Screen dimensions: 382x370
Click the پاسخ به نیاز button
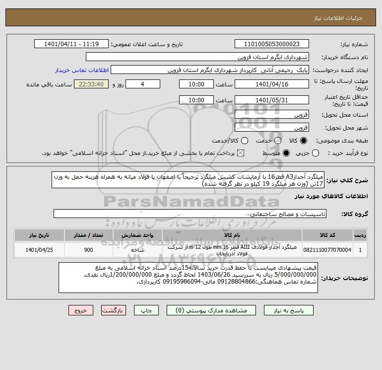(x=288, y=310)
